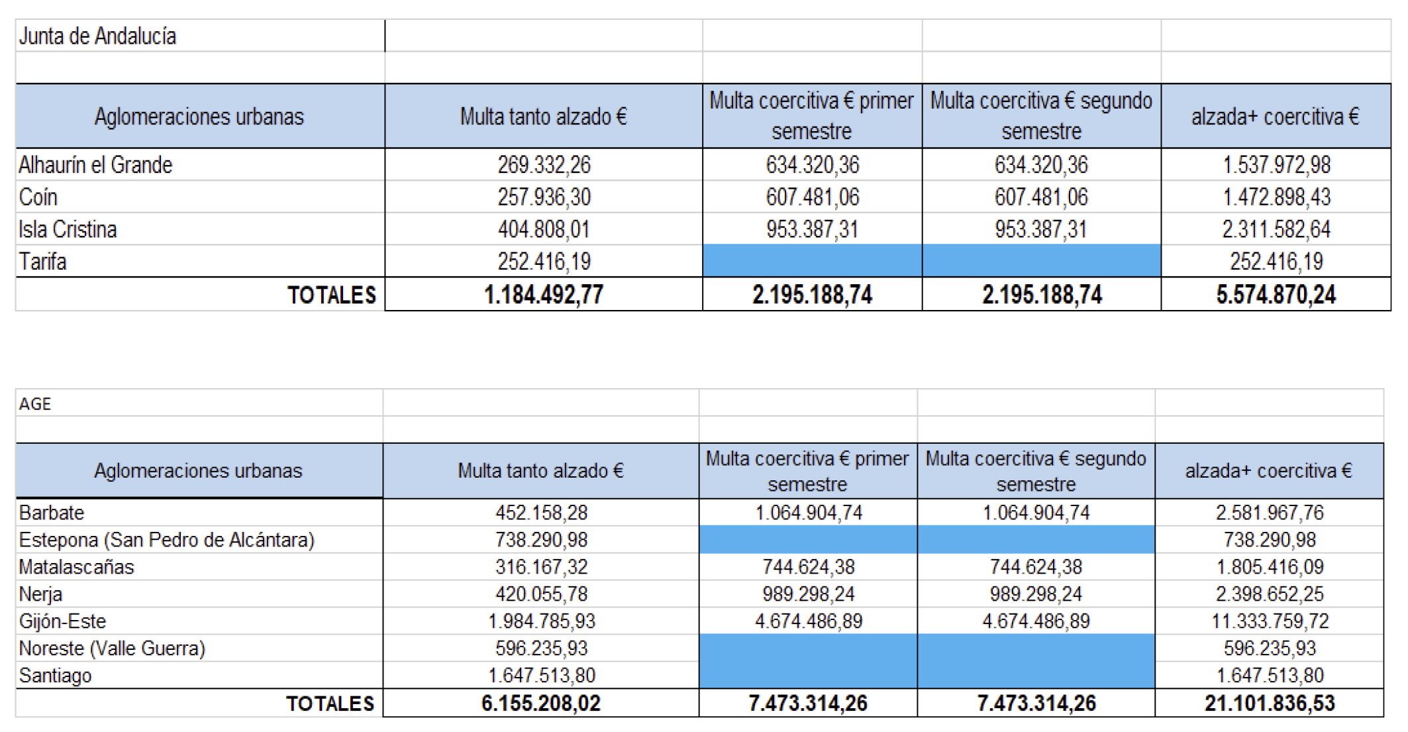
Task: Click the AGE total 6.155.208,02
Action: (541, 703)
